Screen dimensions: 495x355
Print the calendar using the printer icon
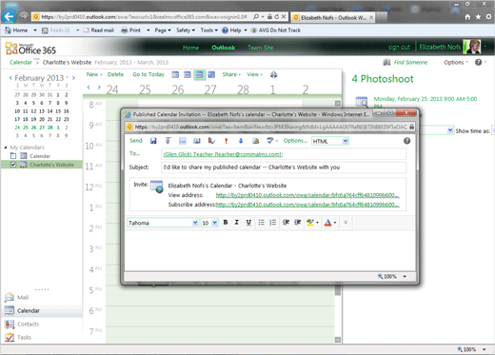tap(273, 74)
